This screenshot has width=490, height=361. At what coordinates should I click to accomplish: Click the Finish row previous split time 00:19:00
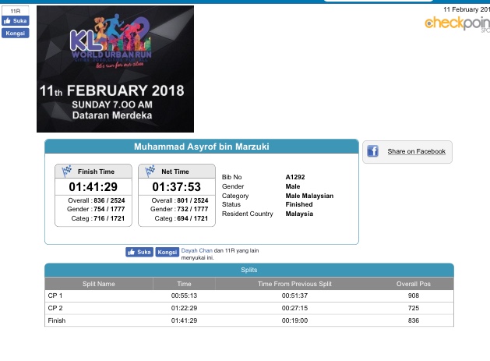coord(294,320)
